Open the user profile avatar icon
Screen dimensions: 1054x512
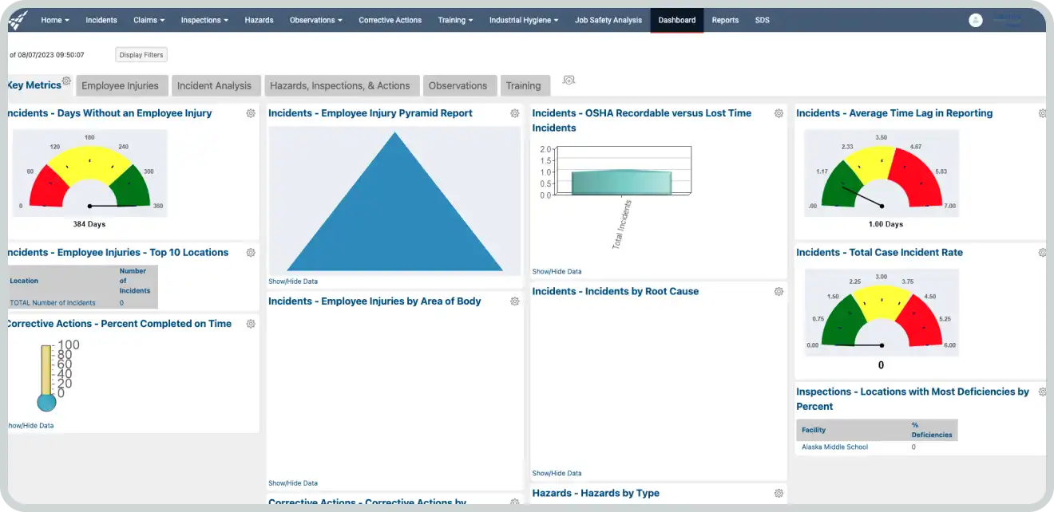975,21
